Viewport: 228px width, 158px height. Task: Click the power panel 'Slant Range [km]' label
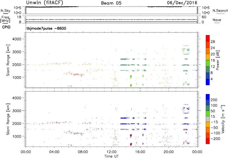8,60
